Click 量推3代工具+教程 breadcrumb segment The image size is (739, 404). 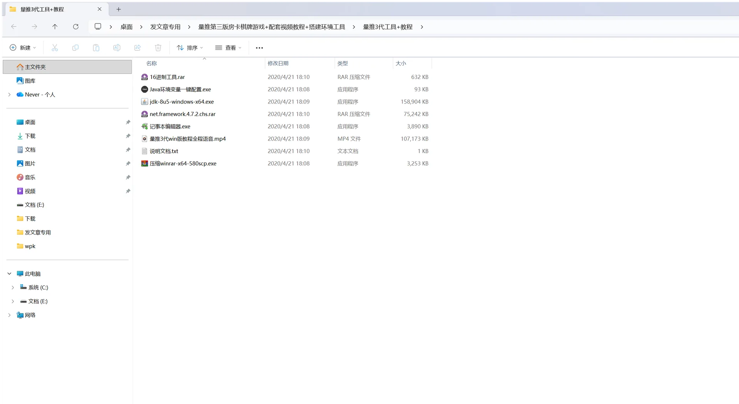point(388,27)
